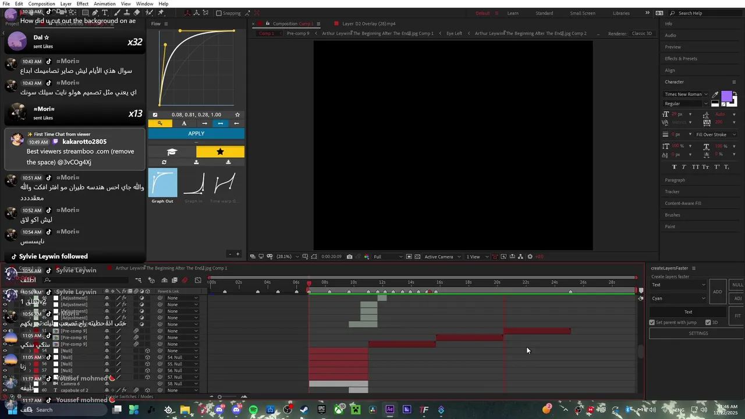Image resolution: width=745 pixels, height=419 pixels.
Task: Select the right-arrow ease direction button
Action: pos(204,123)
